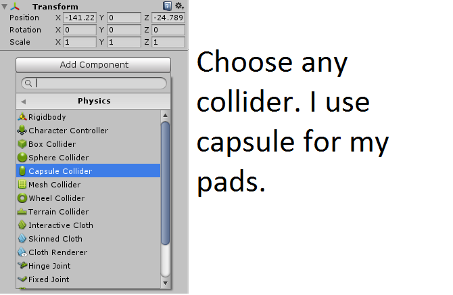The image size is (453, 295).
Task: Go back using the Physics header arrow
Action: 24,101
